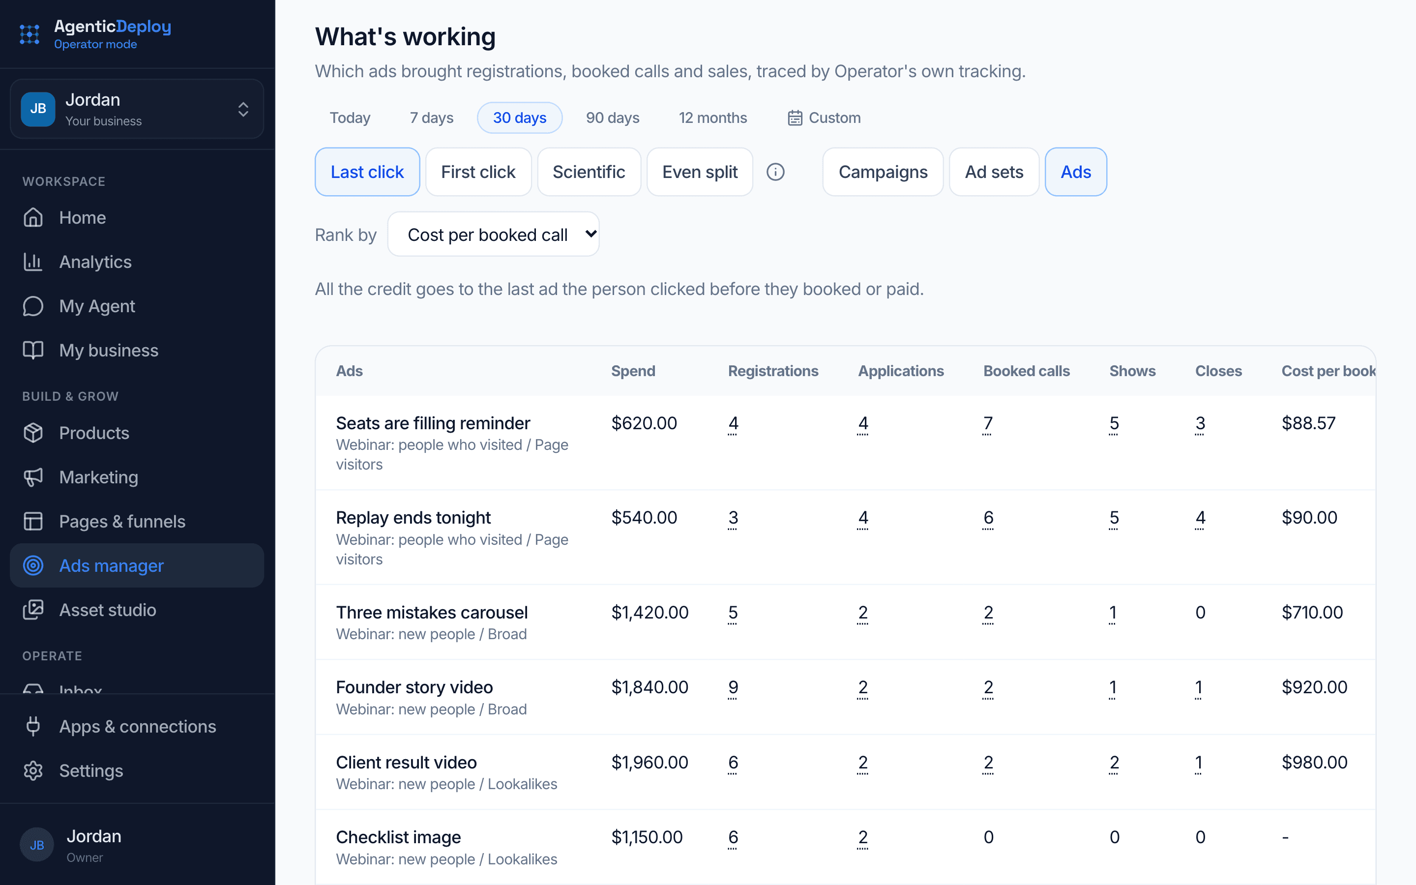Image resolution: width=1416 pixels, height=885 pixels.
Task: Click the Custom calendar icon
Action: click(x=795, y=118)
